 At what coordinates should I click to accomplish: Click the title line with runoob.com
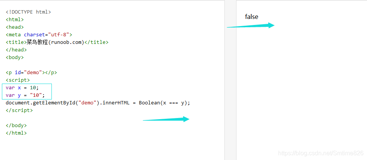coord(57,42)
